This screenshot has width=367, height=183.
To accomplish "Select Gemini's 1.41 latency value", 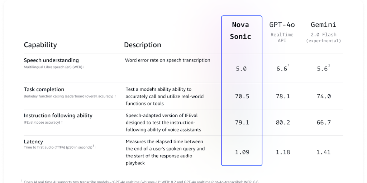I will point(323,152).
